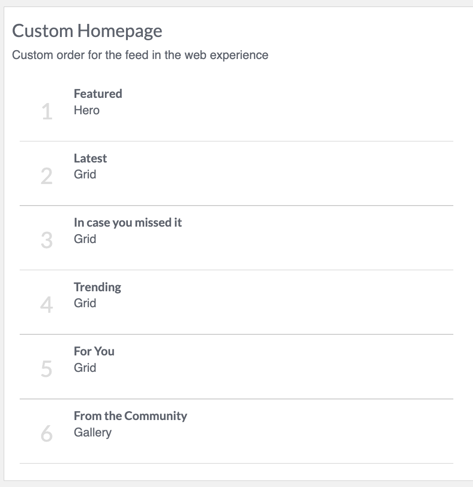Click the number 3 position marker
Image resolution: width=473 pixels, height=487 pixels.
[46, 240]
